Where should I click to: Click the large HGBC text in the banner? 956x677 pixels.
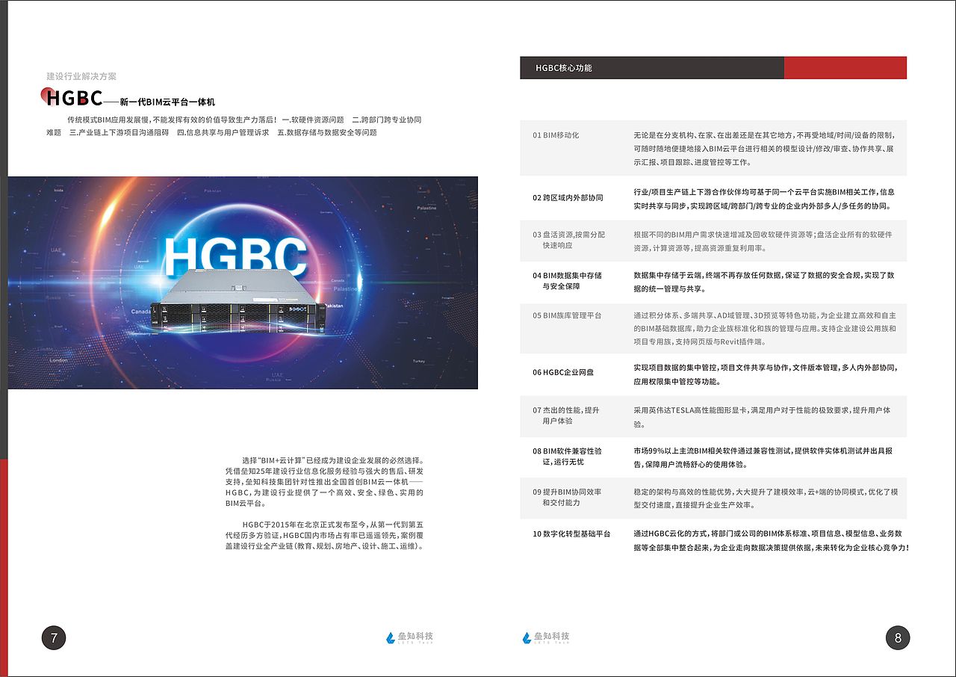(x=236, y=256)
